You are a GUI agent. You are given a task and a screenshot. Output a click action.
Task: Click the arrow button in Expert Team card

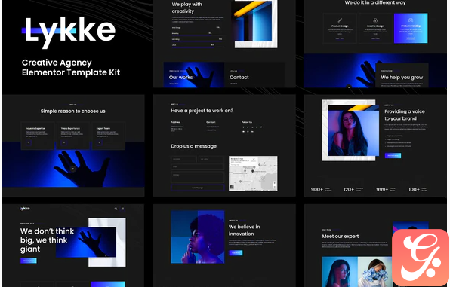(x=100, y=142)
